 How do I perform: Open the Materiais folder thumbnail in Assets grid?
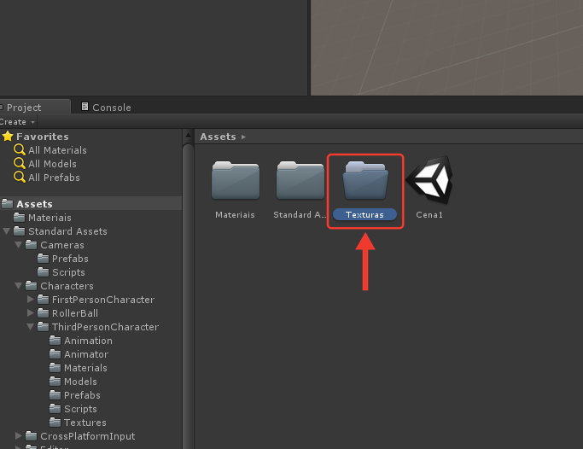tap(236, 181)
